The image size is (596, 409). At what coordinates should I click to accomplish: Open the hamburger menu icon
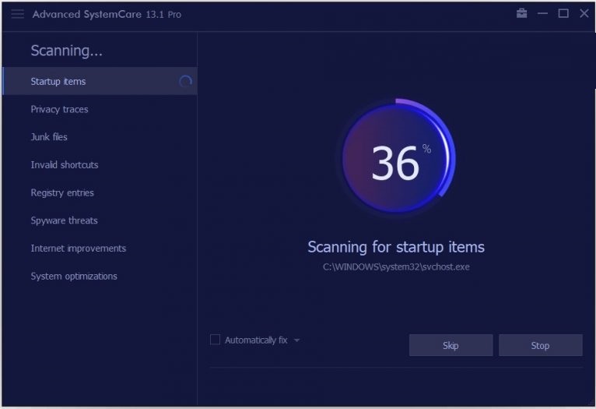click(17, 15)
